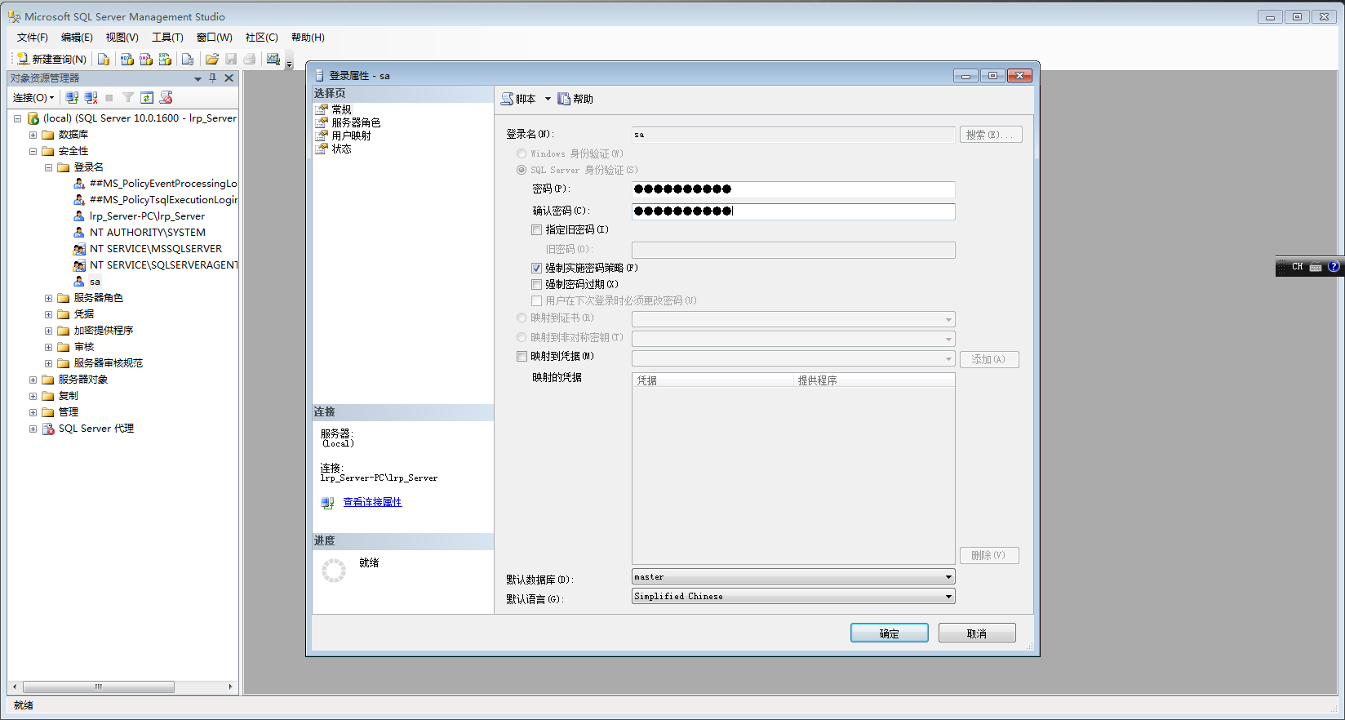1345x720 pixels.
Task: Click the Print icon in main toolbar
Action: [250, 59]
